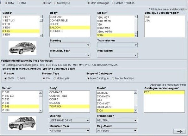Open upper empty Steering dropdown
This screenshot has width=188, height=136.
70,45
